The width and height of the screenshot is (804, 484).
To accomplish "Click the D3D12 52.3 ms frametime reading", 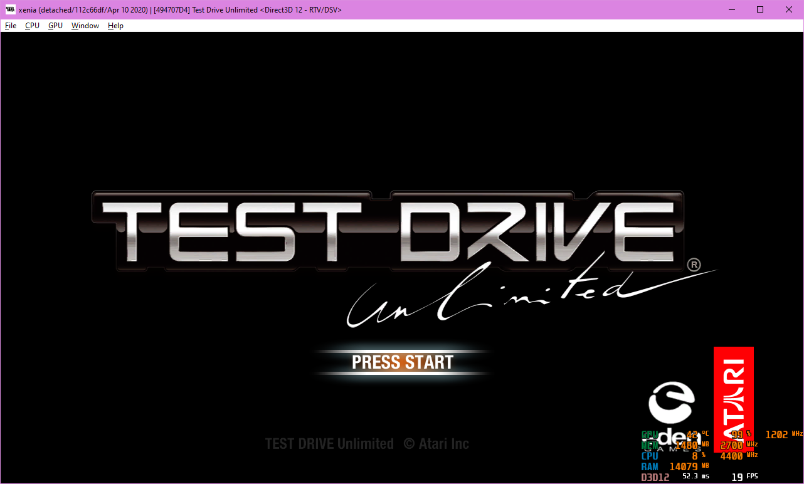I will (x=675, y=477).
